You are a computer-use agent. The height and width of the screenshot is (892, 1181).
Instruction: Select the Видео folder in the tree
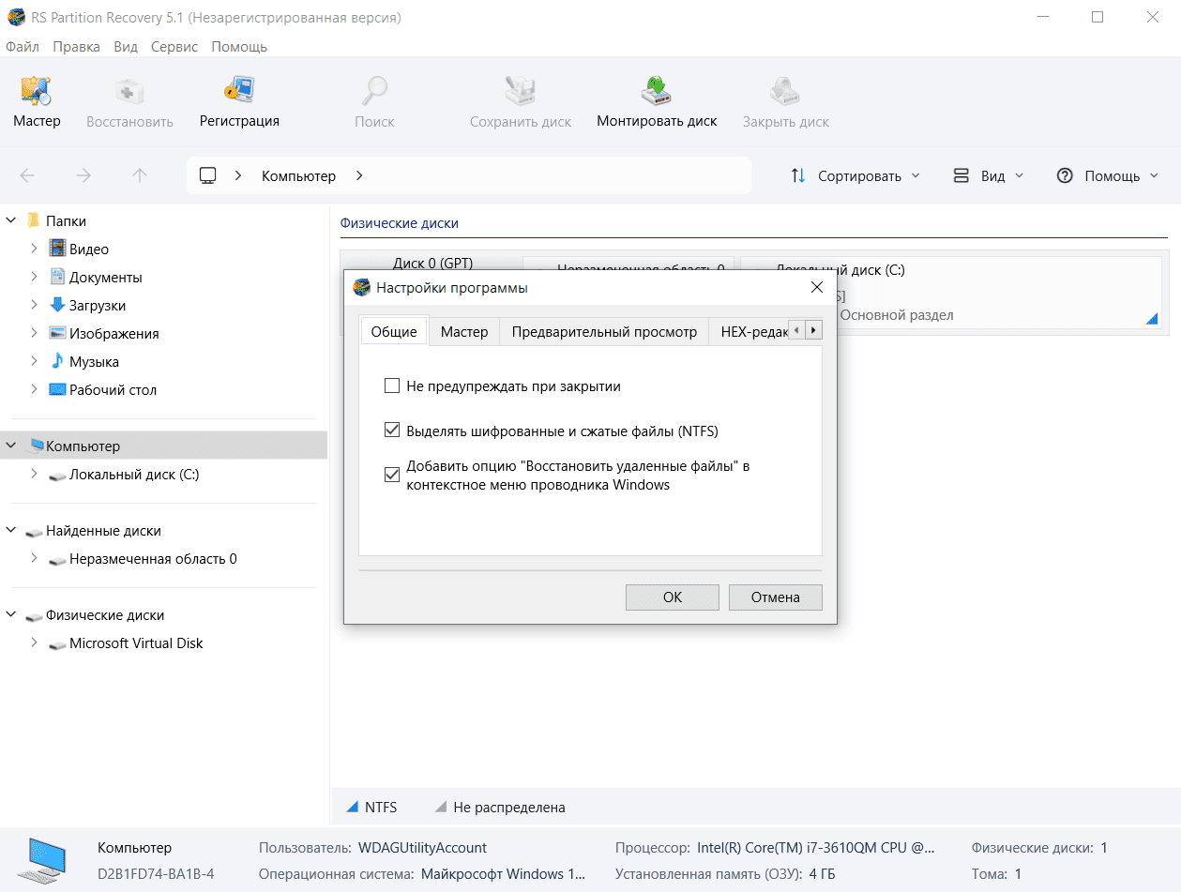tap(89, 249)
